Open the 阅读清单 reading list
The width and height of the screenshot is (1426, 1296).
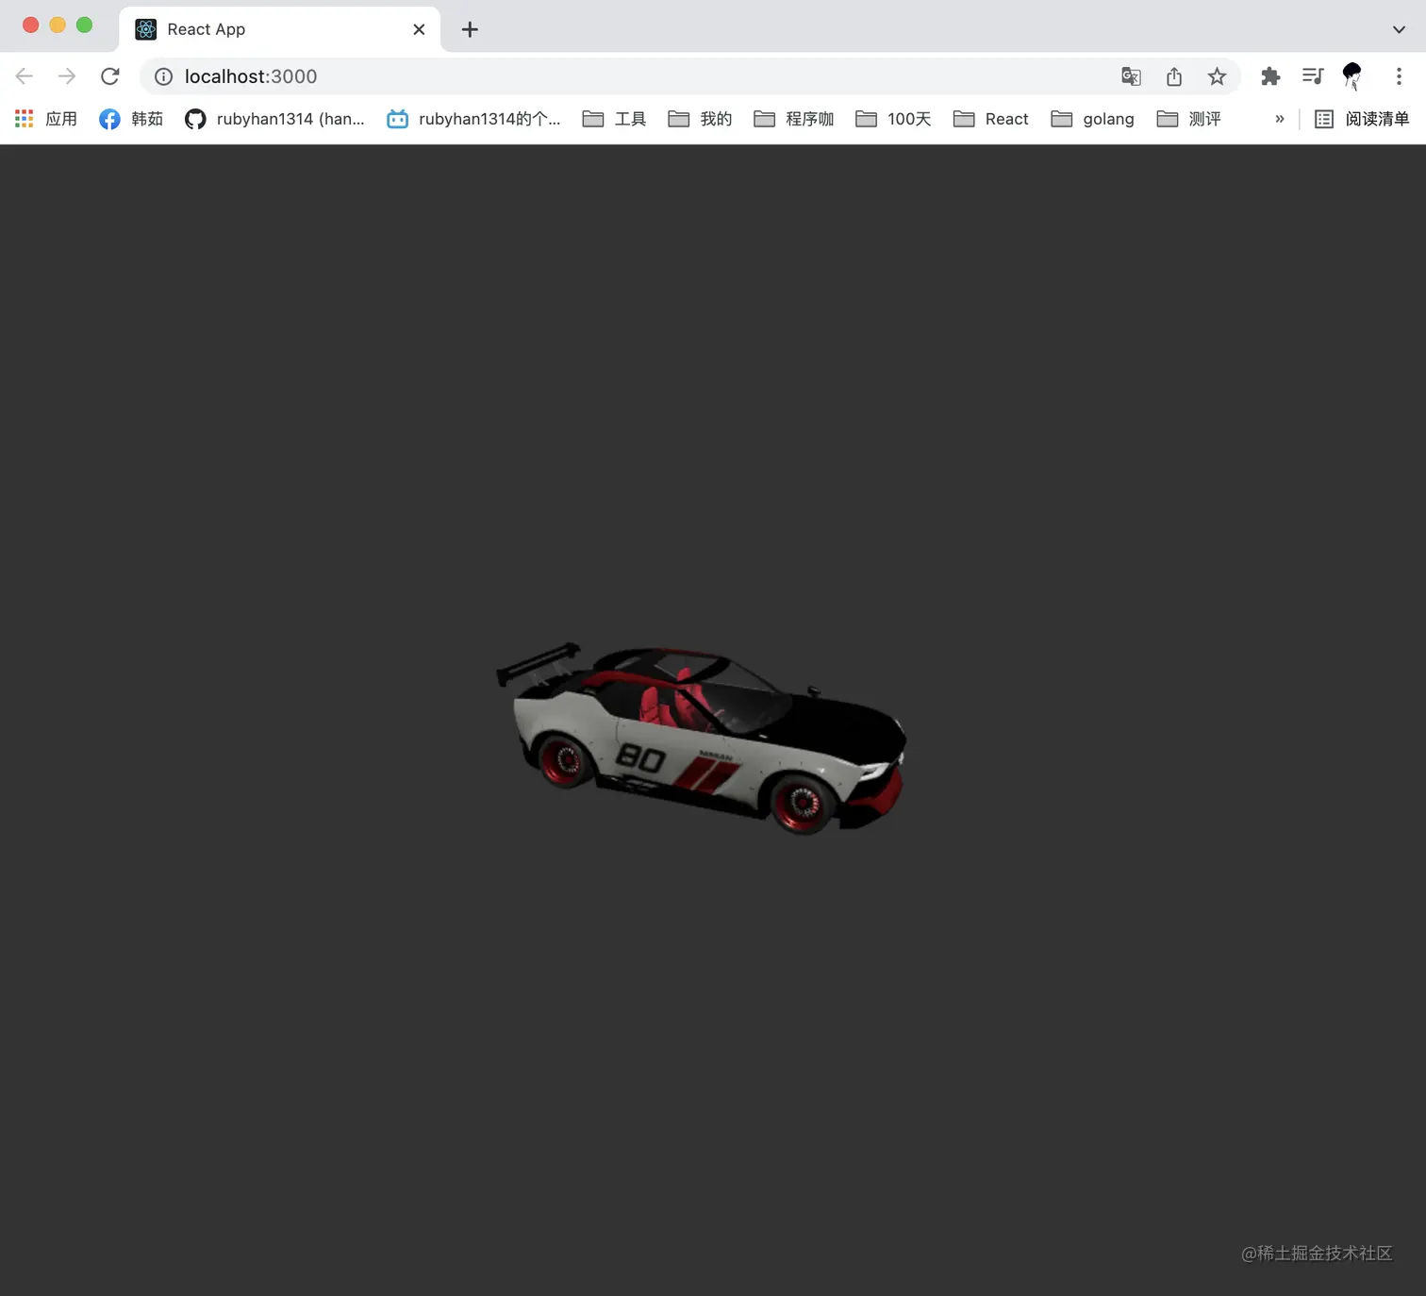coord(1362,119)
